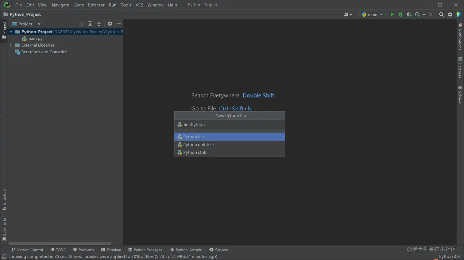Open dropdown arrow beside profiler icon
Screen dimensions: 464x260
424,14
